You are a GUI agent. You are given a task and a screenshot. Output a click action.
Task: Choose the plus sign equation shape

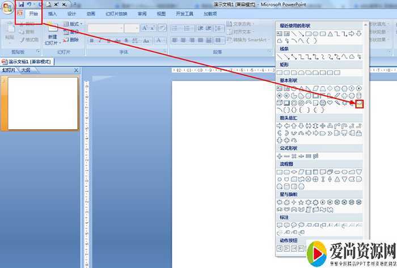[280, 156]
